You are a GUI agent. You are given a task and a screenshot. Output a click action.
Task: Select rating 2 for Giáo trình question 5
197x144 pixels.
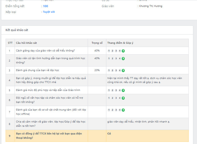pos(112,90)
